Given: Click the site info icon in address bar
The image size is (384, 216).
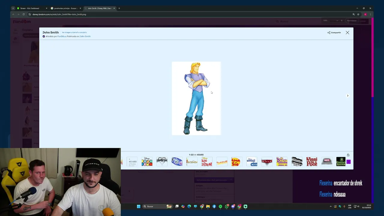Looking at the screenshot, I should 29,14.
